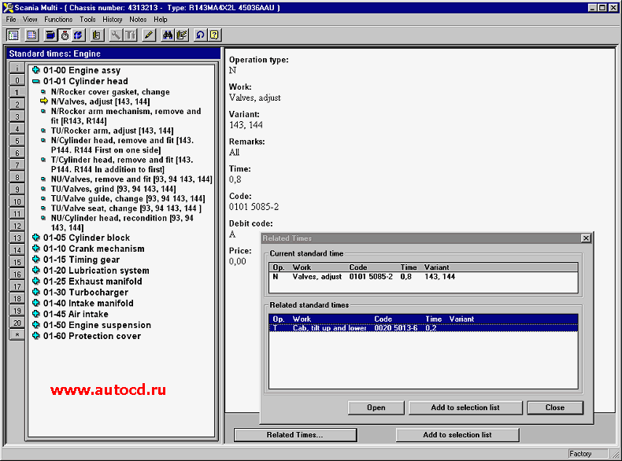Click the yellow building toolbar icon

[96, 35]
